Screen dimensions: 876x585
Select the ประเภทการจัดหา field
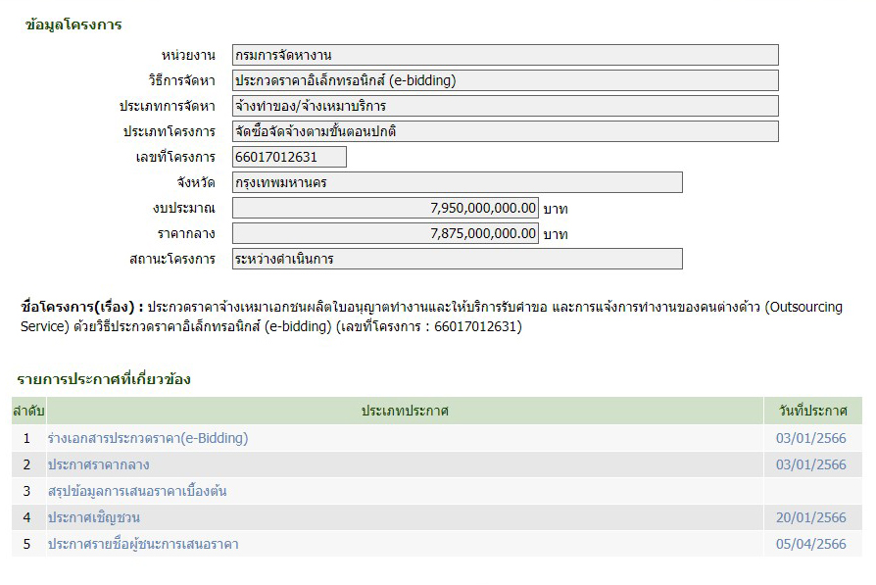(505, 106)
